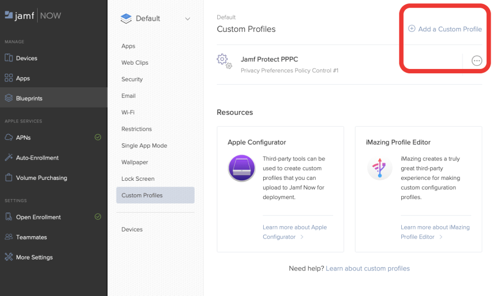This screenshot has height=296, width=494.
Task: Click the iMazing Profile Editor icon
Action: pyautogui.click(x=380, y=169)
